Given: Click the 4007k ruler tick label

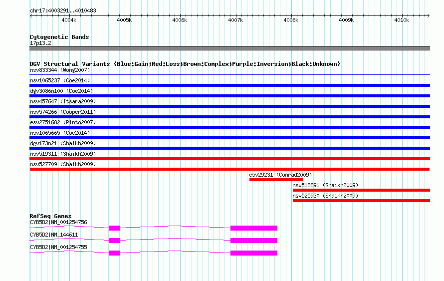Looking at the screenshot, I should 235,20.
